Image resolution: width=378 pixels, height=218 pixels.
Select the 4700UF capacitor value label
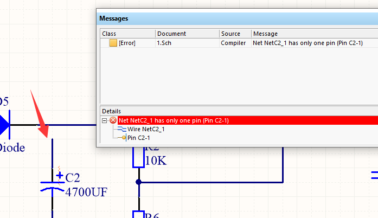(86, 192)
